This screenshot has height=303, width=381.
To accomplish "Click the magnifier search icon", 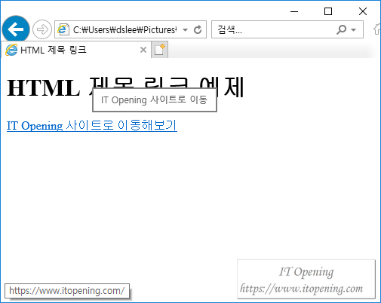I will (x=341, y=29).
